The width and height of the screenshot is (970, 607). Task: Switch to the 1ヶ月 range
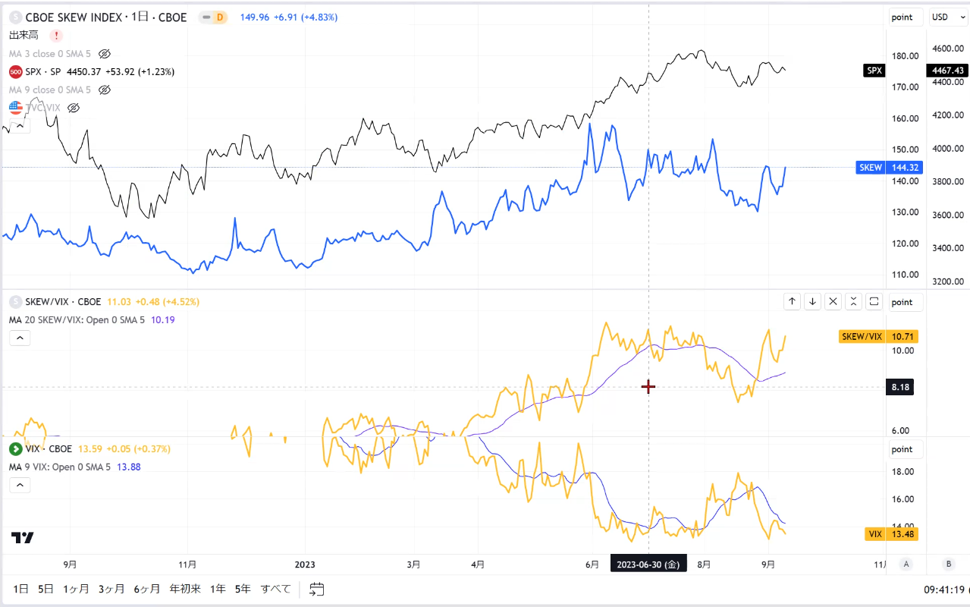(76, 589)
